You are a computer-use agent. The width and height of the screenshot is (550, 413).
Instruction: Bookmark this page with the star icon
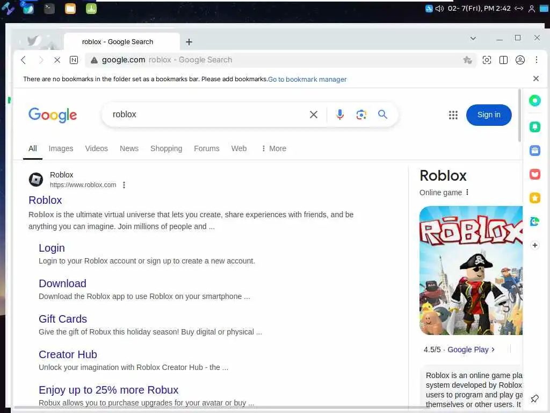467,60
